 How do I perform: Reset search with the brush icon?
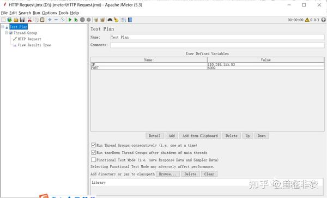(116, 20)
